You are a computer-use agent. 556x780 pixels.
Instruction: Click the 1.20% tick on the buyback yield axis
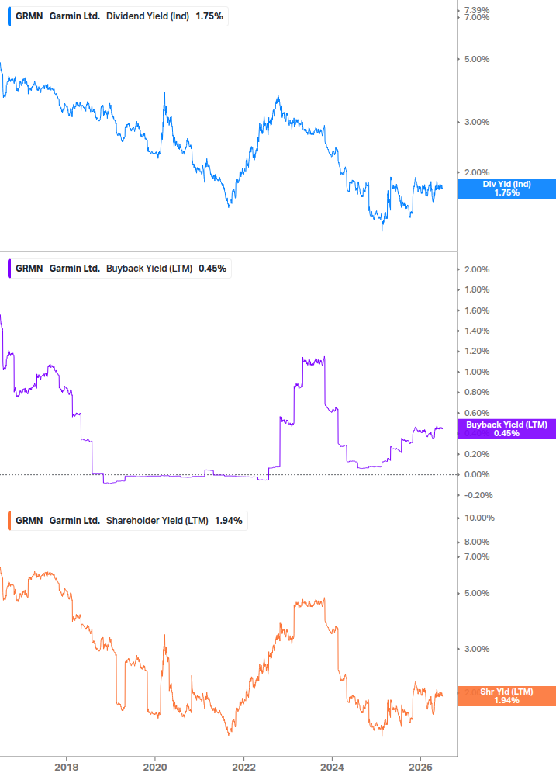(477, 352)
